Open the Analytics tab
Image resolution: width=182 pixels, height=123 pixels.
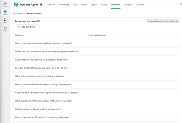pos(128,5)
